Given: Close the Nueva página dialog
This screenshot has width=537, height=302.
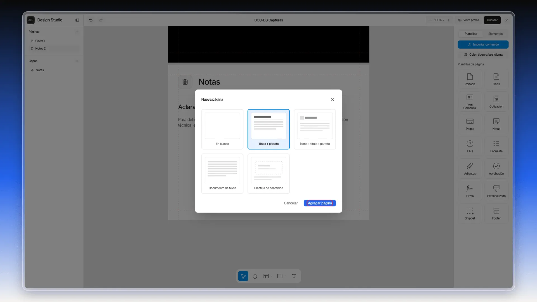Looking at the screenshot, I should 332,100.
